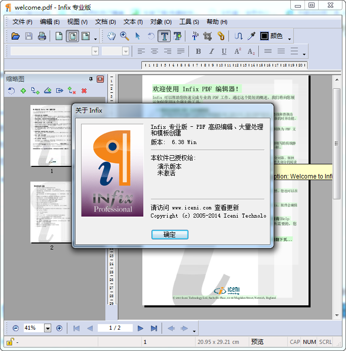This screenshot has height=351, width=346.
Task: Expand the formatting toolbar overflow arrow
Action: pyautogui.click(x=304, y=54)
